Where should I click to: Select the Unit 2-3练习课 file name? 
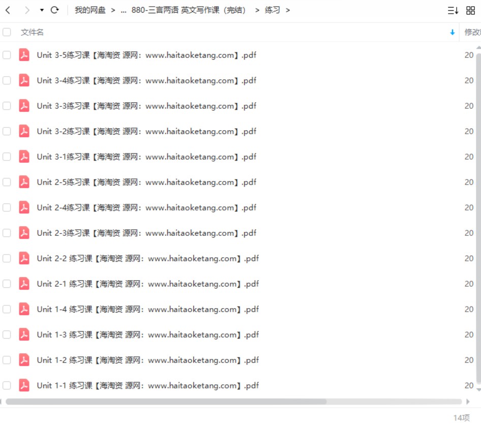[x=146, y=233]
